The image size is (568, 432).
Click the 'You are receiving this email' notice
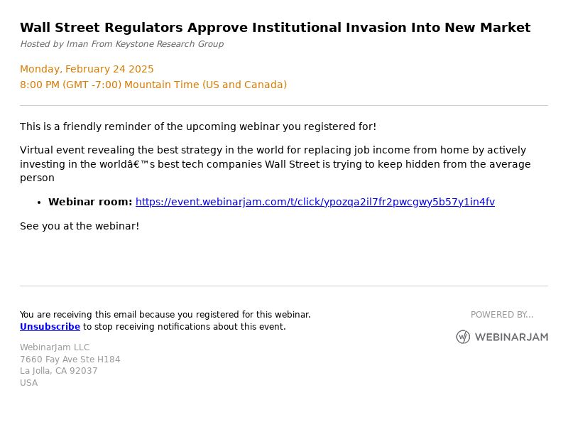[x=165, y=315]
